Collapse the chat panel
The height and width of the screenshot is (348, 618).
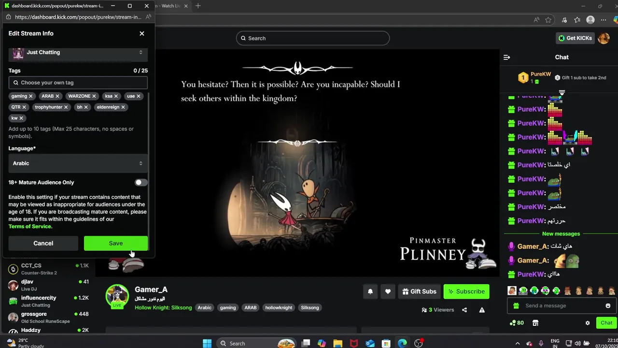[506, 57]
